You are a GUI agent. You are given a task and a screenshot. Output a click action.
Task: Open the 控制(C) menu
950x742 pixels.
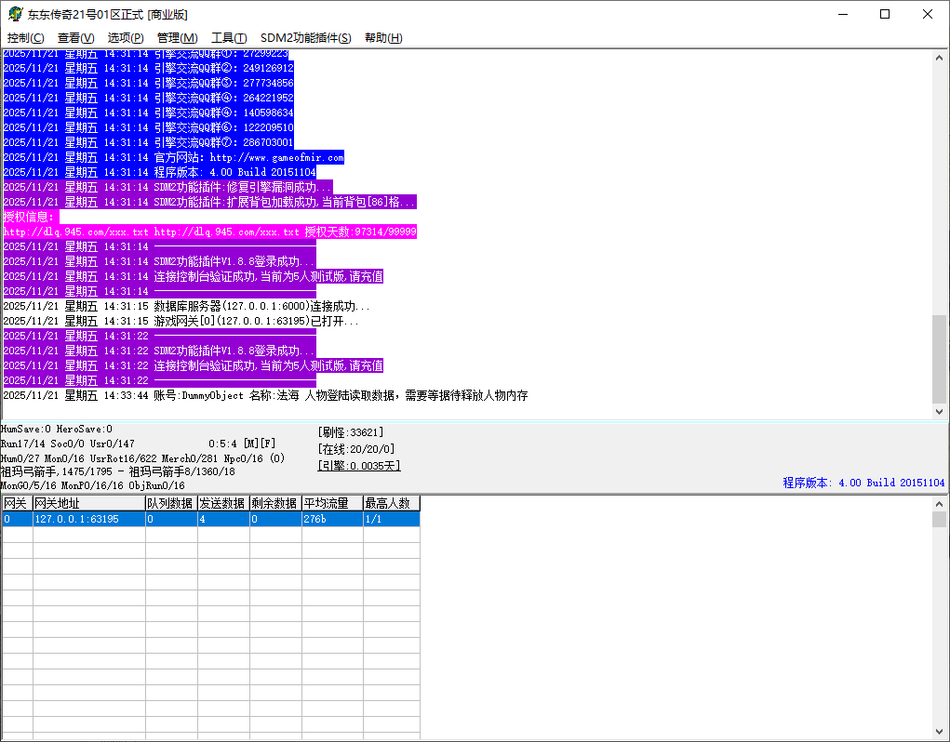(25, 38)
